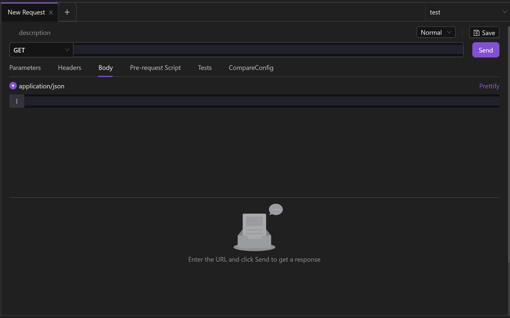Screen dimensions: 510x318
Task: Add a new request tab with plus icon
Action: (67, 12)
